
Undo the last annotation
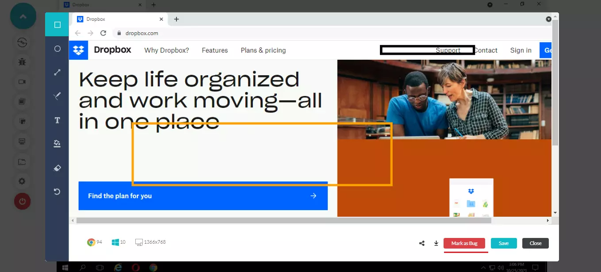(57, 192)
